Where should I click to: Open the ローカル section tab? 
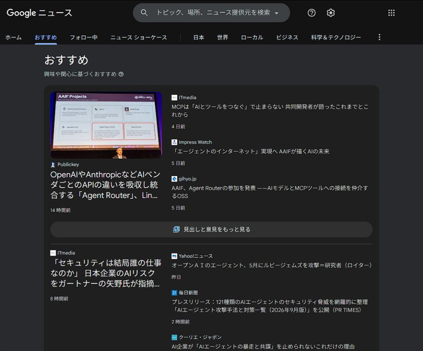coord(252,37)
